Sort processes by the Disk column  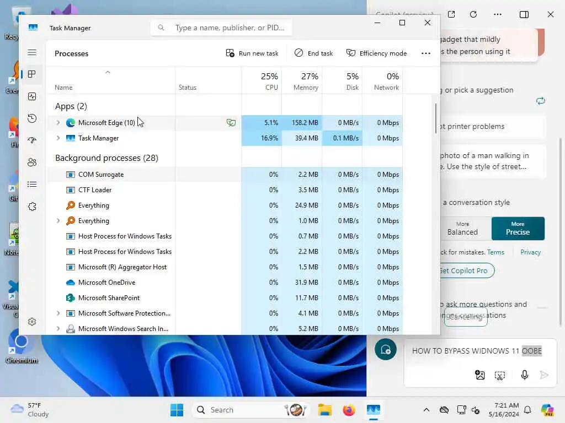tap(342, 82)
